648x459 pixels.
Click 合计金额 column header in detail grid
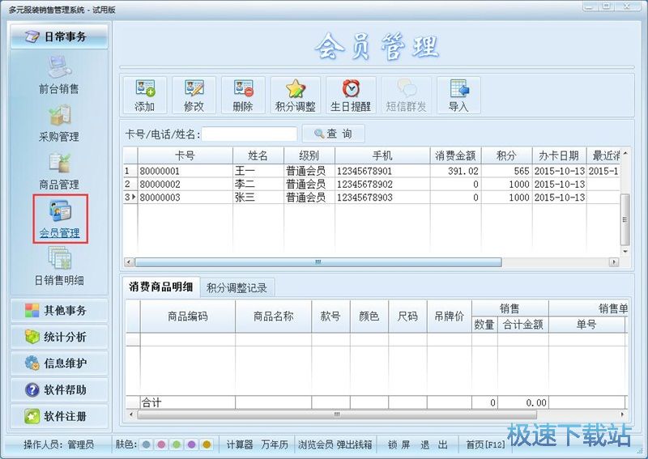pyautogui.click(x=523, y=325)
